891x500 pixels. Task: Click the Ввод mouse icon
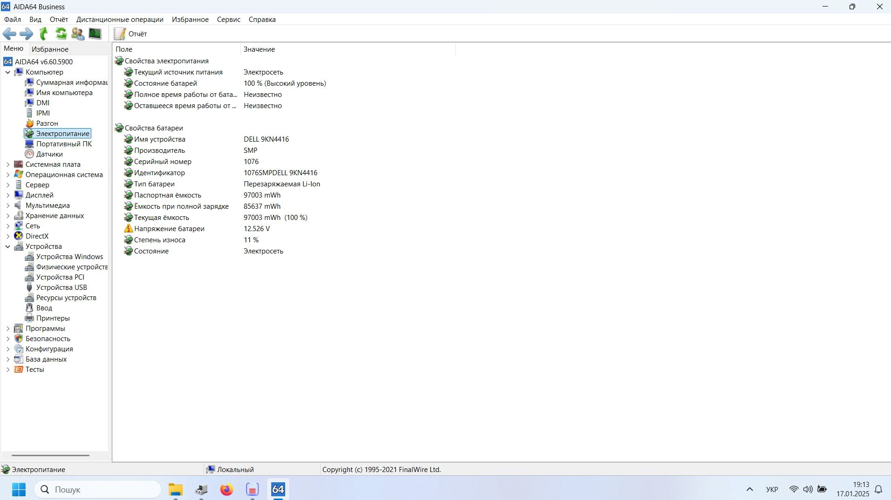pos(29,308)
